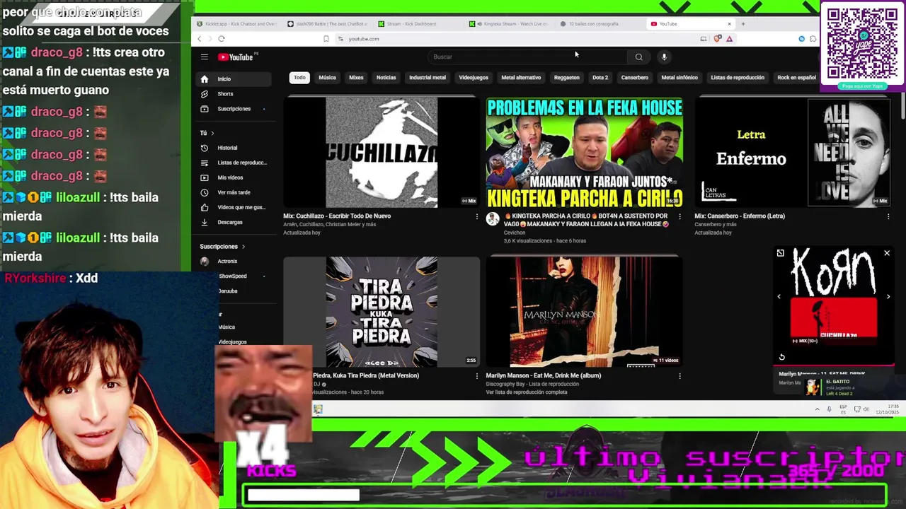Viewport: 906px width, 509px height.
Task: Select the Reggaeton filter chip
Action: pyautogui.click(x=566, y=78)
